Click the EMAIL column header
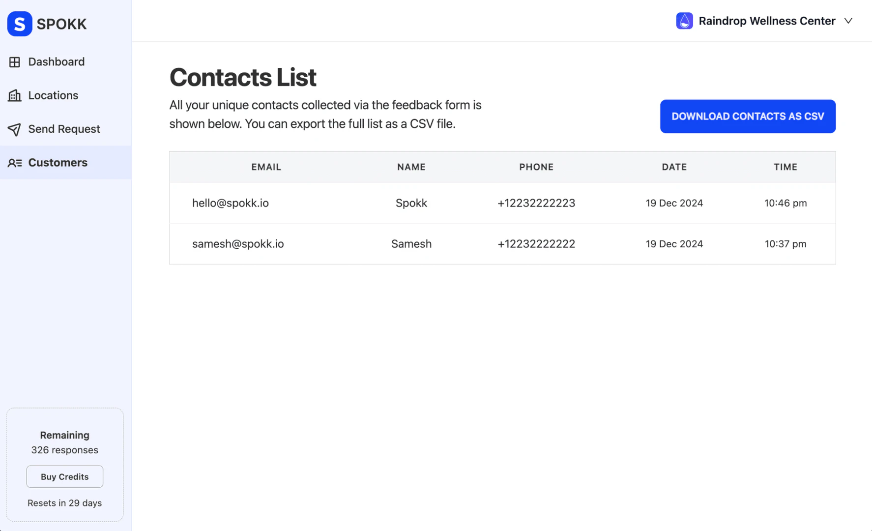The image size is (872, 531). click(x=266, y=167)
